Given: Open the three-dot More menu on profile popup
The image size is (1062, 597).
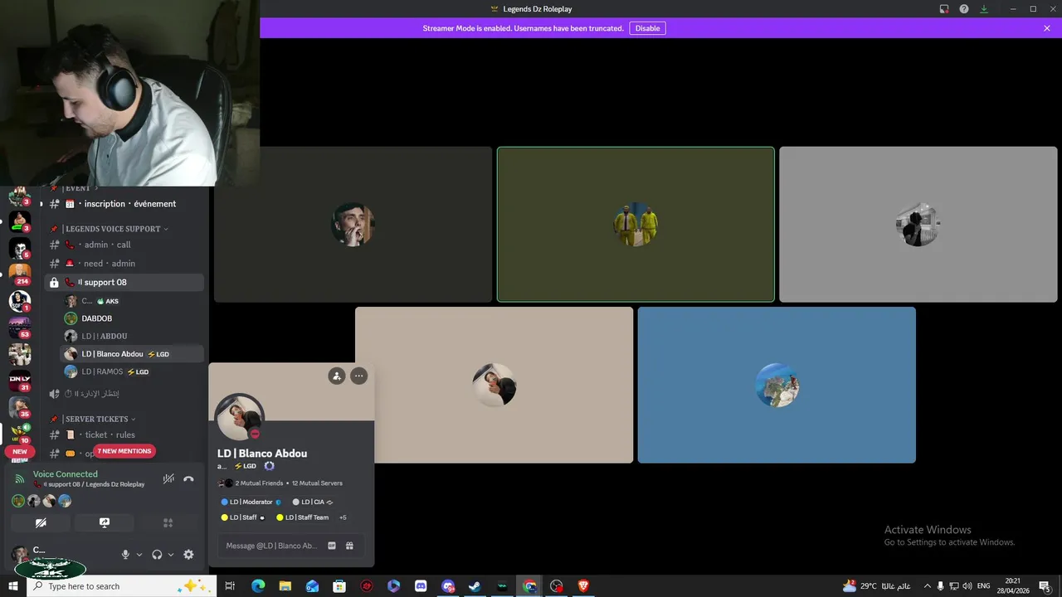Looking at the screenshot, I should click(358, 376).
